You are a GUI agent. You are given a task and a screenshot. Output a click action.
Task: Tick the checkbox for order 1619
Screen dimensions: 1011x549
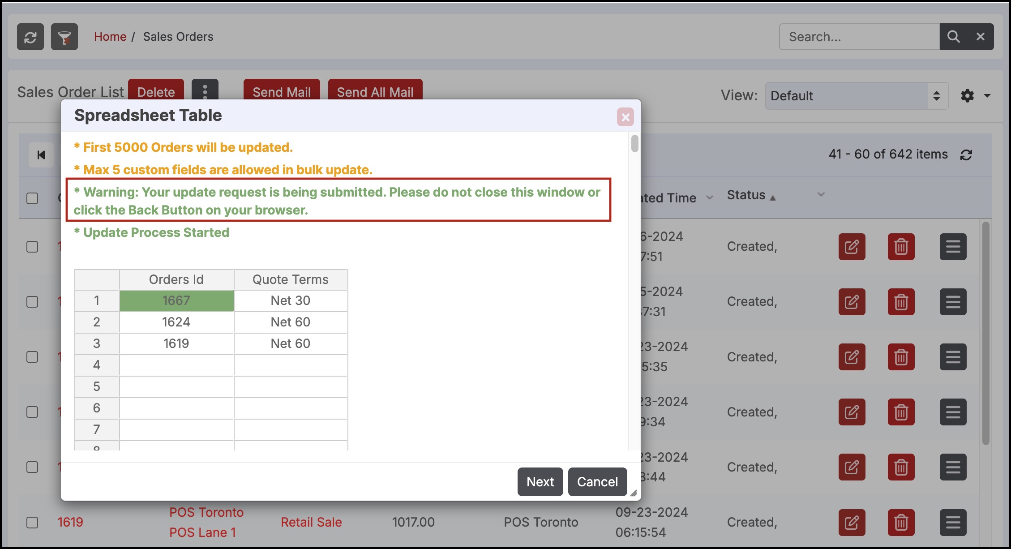(x=32, y=522)
